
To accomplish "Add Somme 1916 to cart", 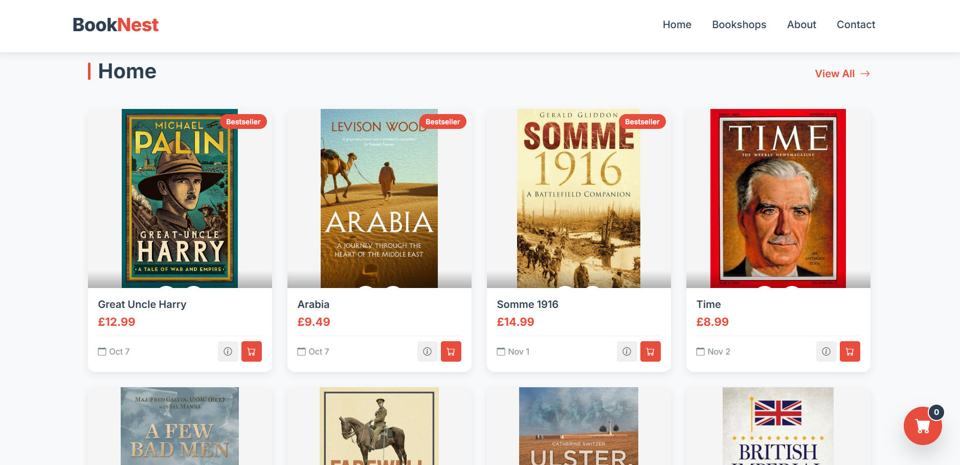I will tap(651, 351).
